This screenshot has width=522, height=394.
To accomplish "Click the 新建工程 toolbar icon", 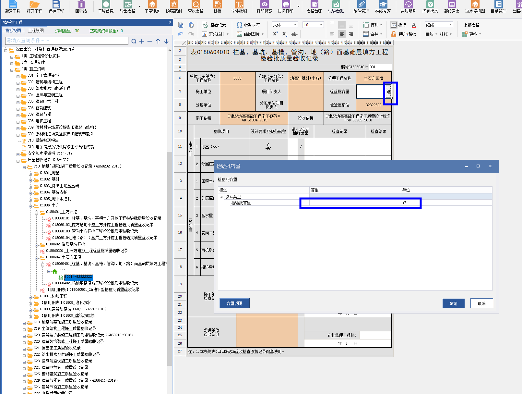I will (13, 7).
